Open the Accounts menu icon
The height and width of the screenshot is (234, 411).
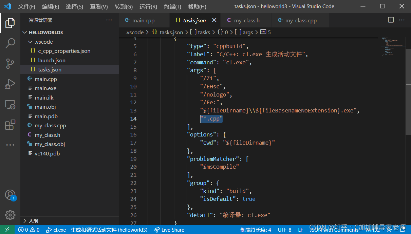point(10,195)
